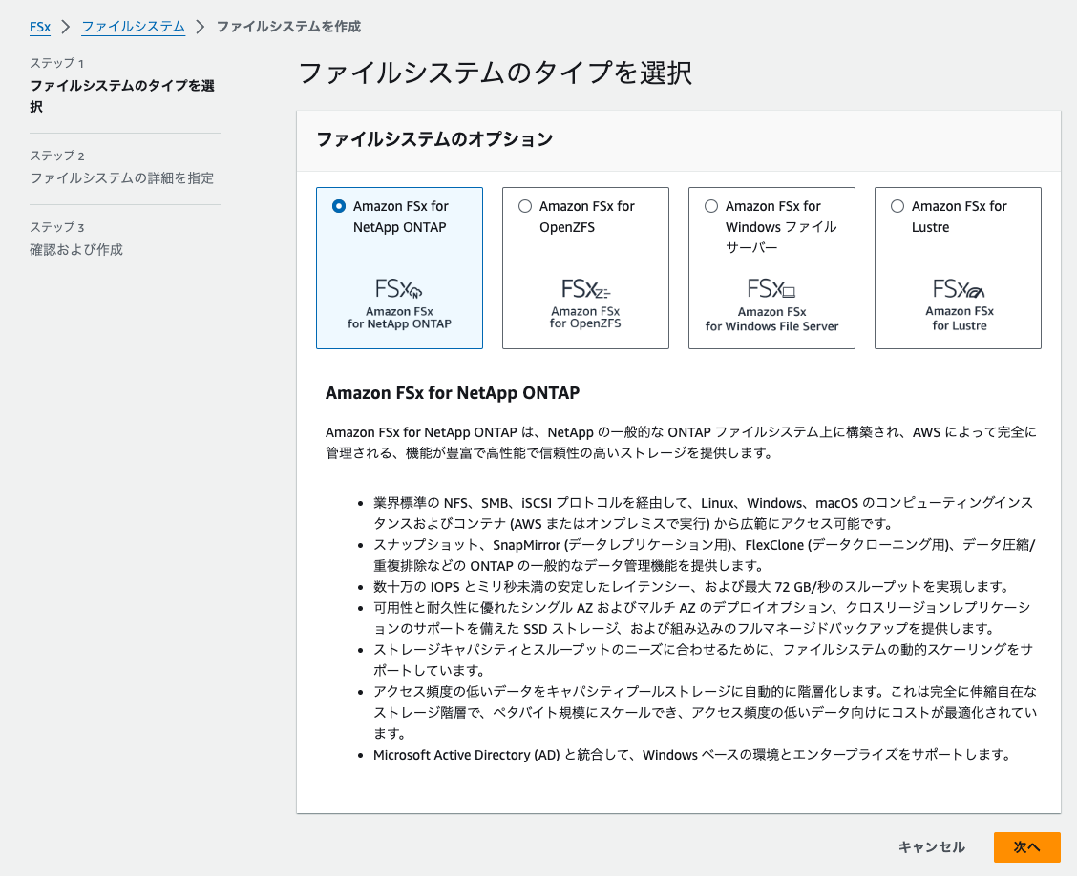
Task: Click the ファイルシステムを作成 breadcrumb text
Action: (x=288, y=27)
